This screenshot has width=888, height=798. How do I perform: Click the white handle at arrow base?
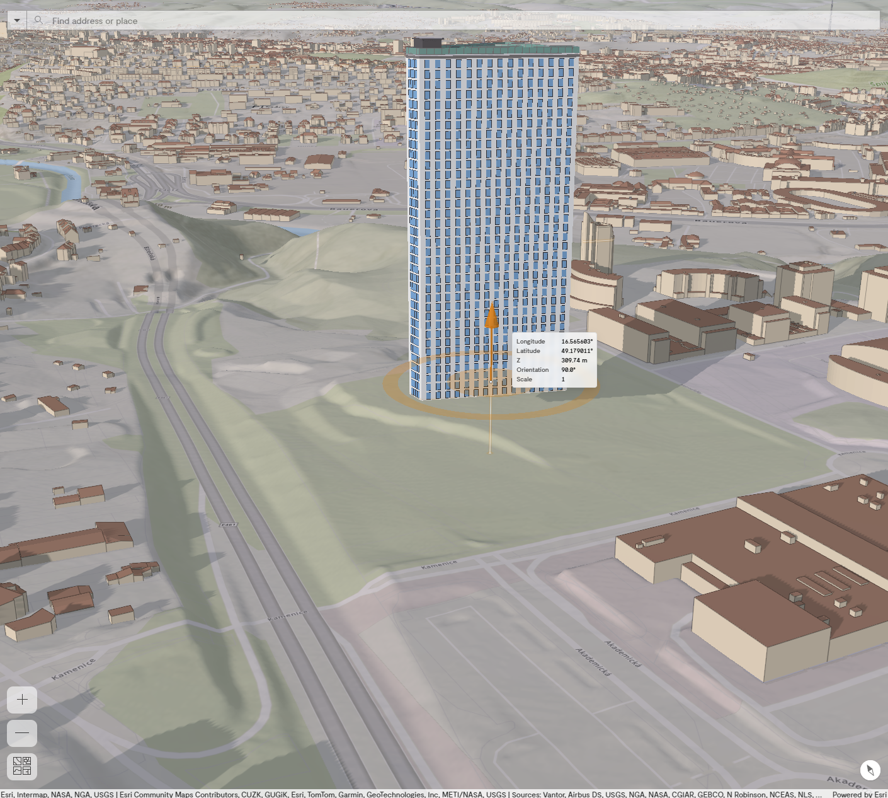tap(491, 381)
